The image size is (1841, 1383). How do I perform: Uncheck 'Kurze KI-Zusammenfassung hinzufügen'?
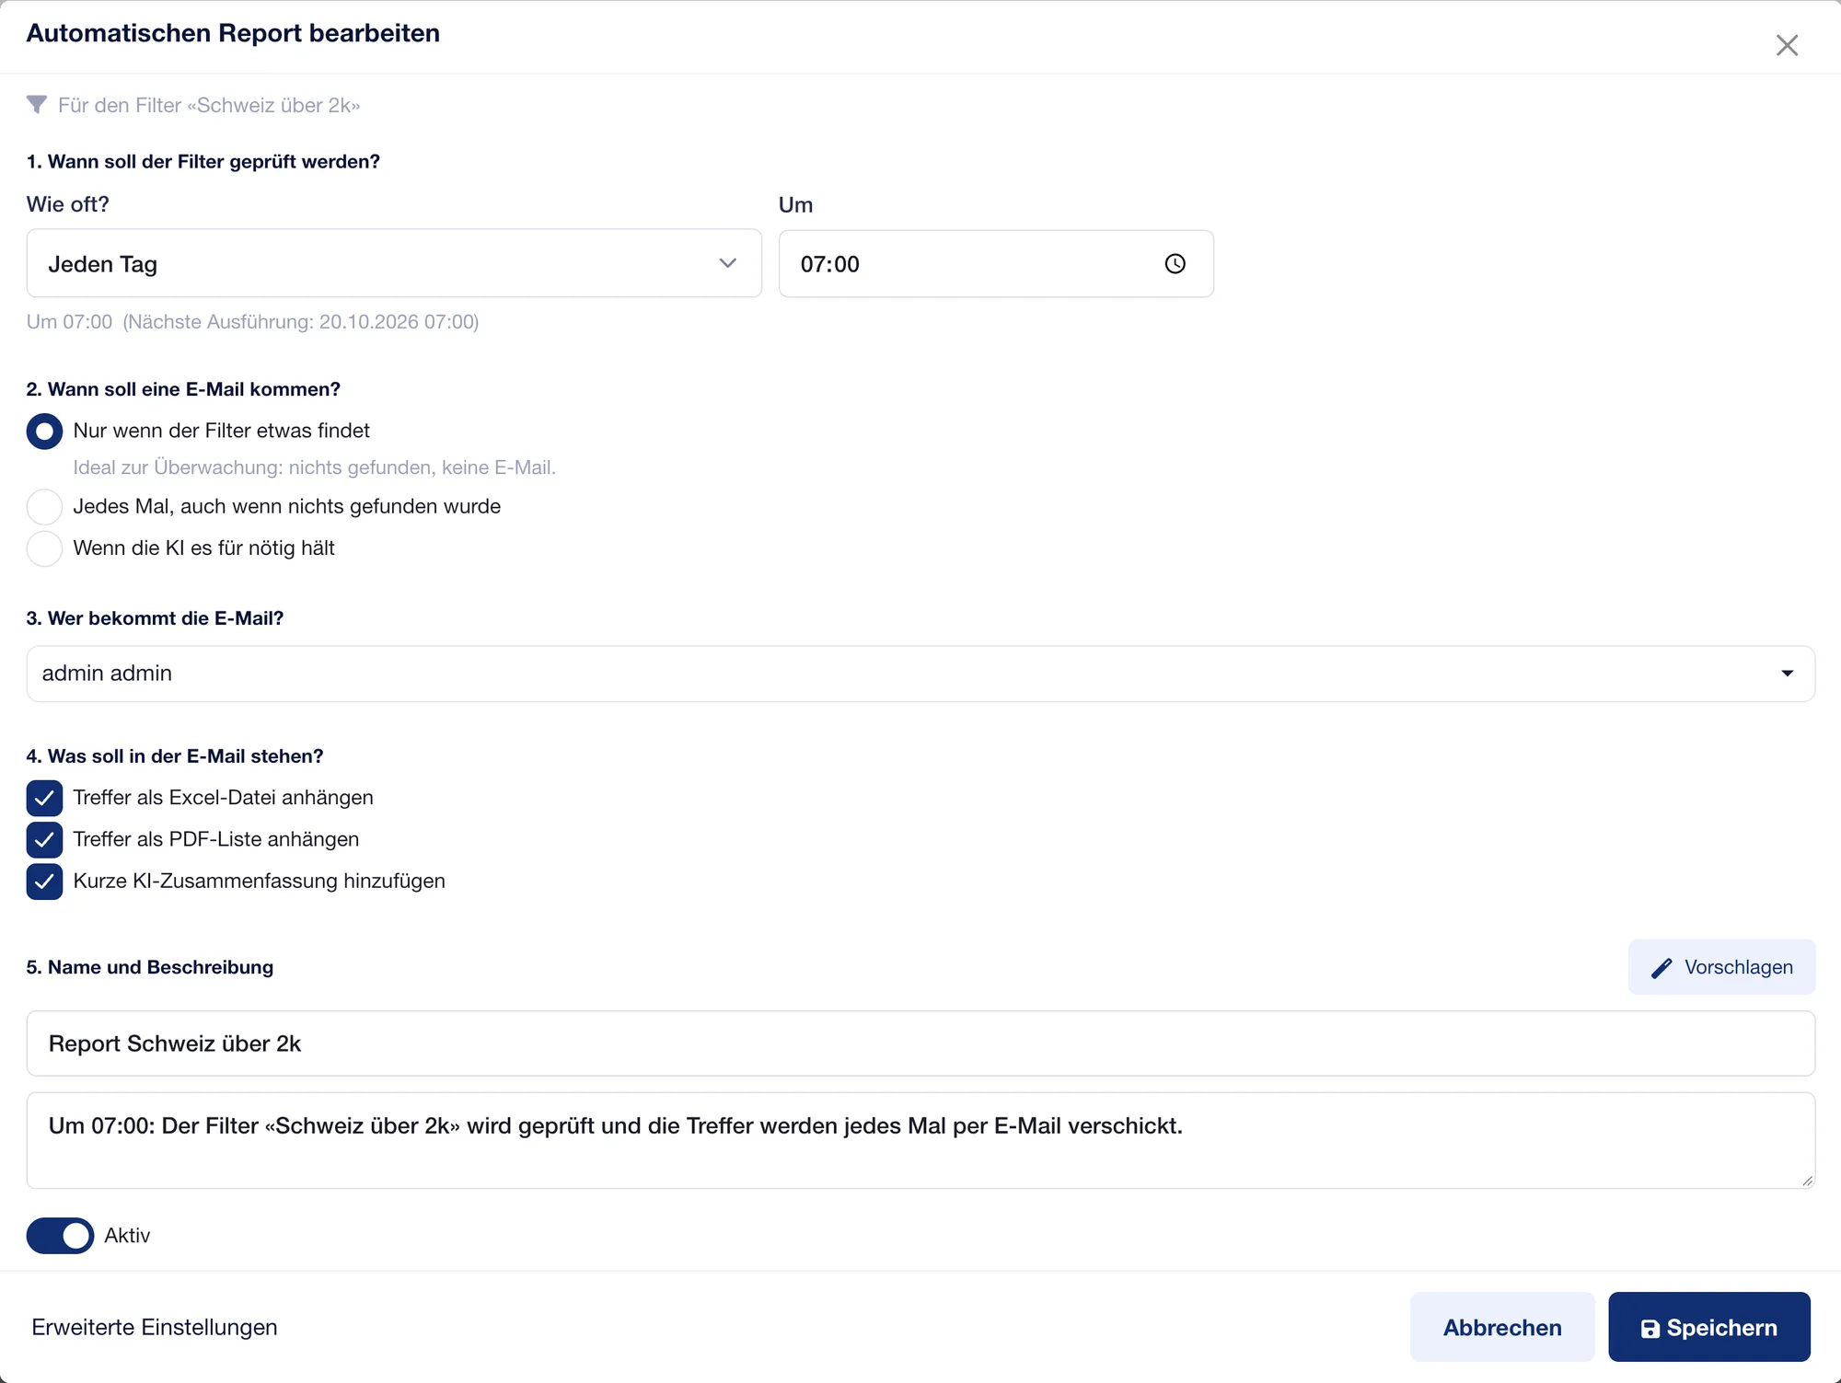(x=44, y=882)
